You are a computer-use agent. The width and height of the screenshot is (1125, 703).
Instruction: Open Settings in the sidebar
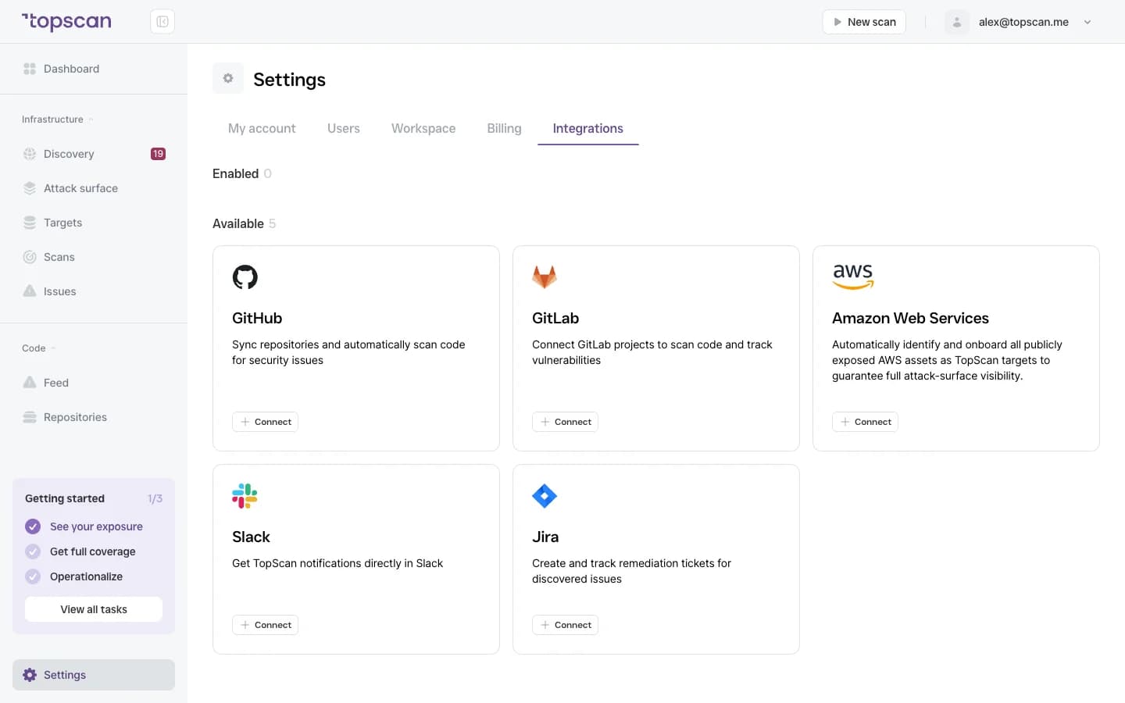point(94,675)
